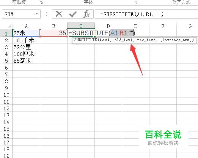
Task: Select row 10 header
Action: coord(6,95)
